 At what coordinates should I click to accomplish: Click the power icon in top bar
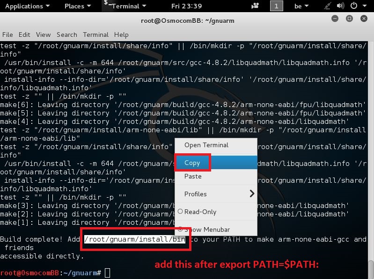[354, 6]
